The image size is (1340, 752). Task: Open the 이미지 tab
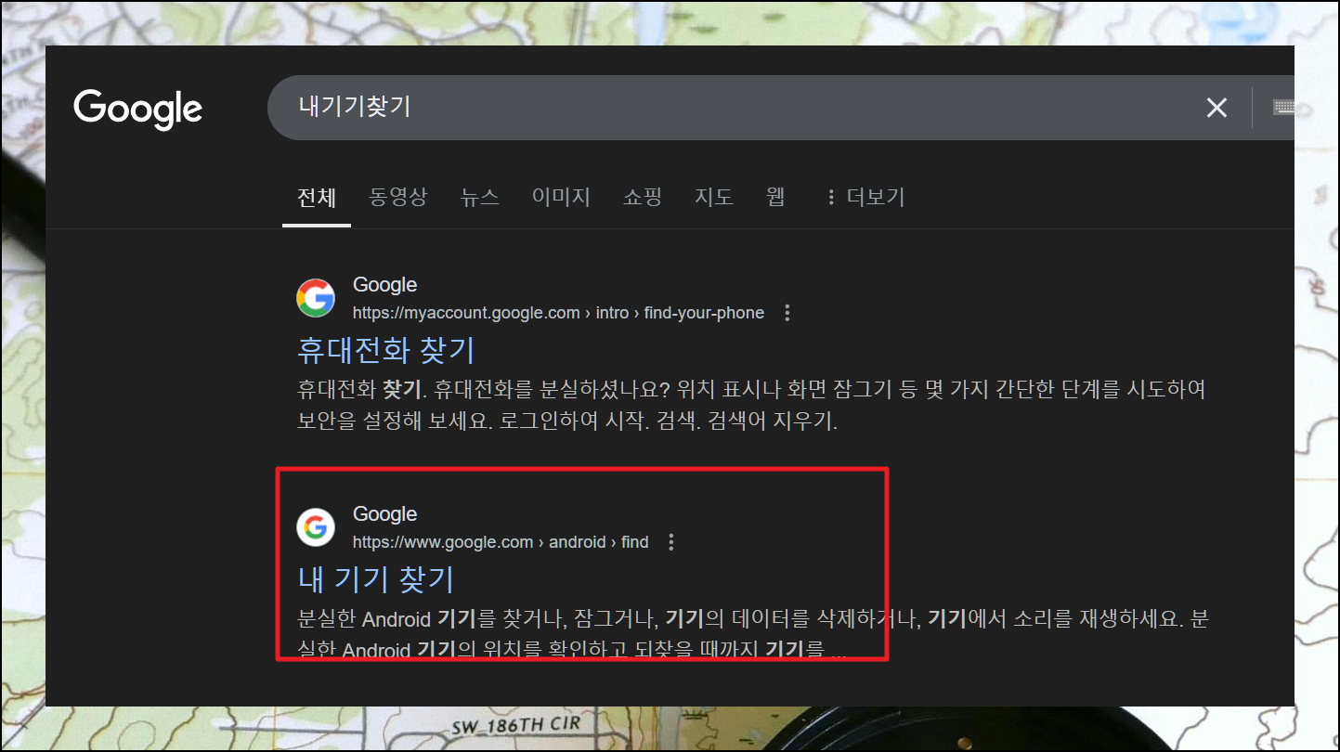point(561,197)
